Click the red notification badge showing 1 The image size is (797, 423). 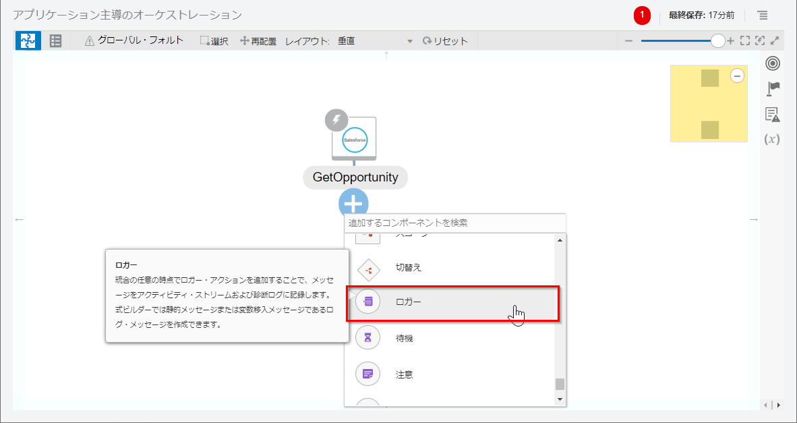click(x=642, y=15)
